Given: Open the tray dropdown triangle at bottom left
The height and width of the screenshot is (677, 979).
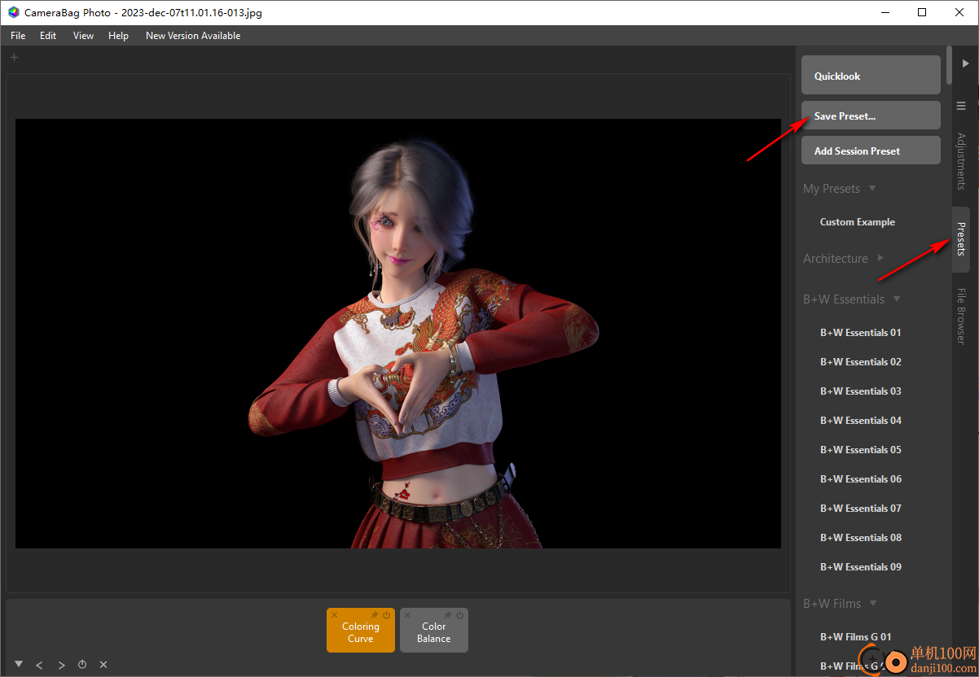Looking at the screenshot, I should pyautogui.click(x=19, y=664).
